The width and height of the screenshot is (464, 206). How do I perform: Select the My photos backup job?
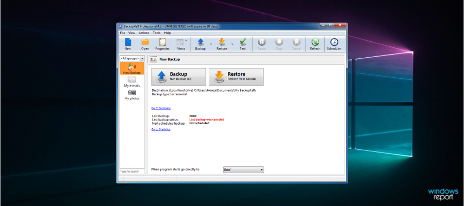click(x=132, y=95)
